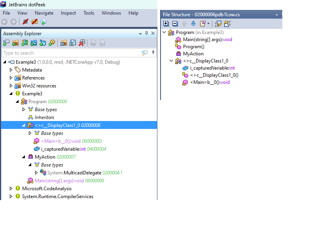
Task: Expand System.Runtime.CompilerServices namespace
Action: pos(11,196)
